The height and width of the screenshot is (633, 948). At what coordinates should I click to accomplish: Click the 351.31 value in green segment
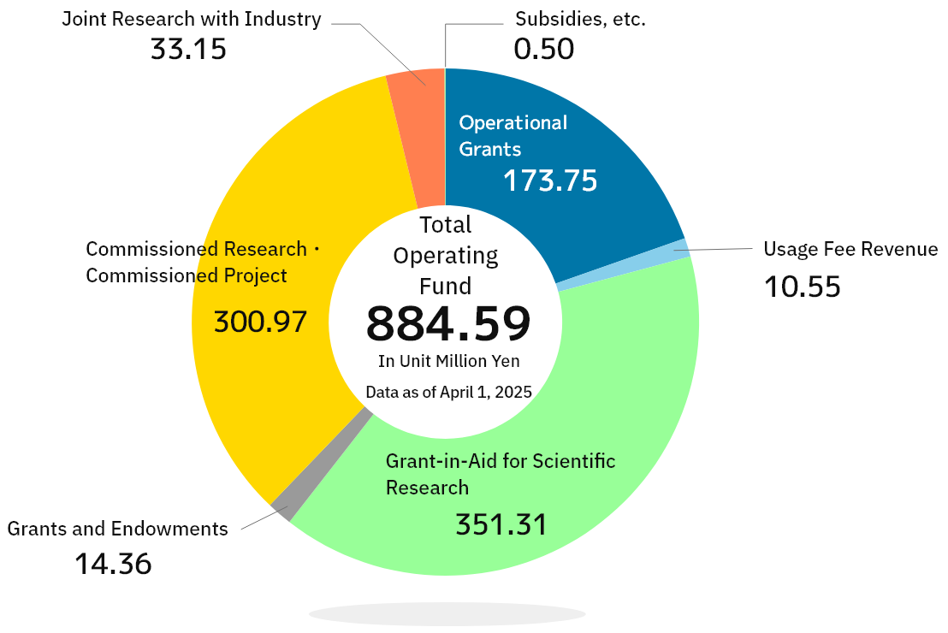coord(501,524)
